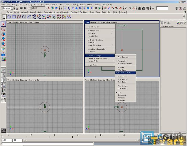This screenshot has height=146, width=187.
Task: Click the Save Scene floppy icon
Action: (x=25, y=8)
